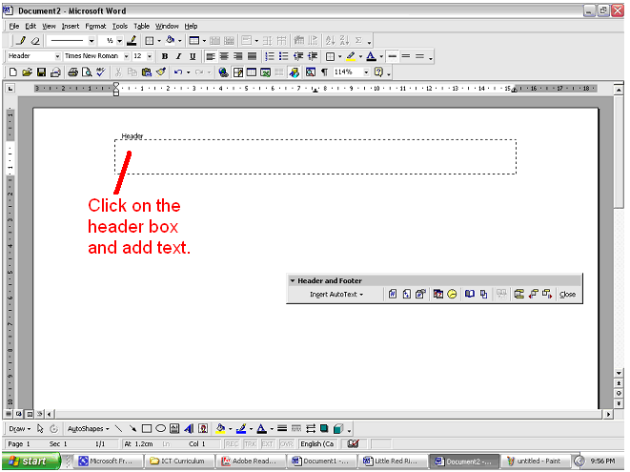Expand the AutoShapes menu
Screen dimensions: 630x472
point(88,429)
